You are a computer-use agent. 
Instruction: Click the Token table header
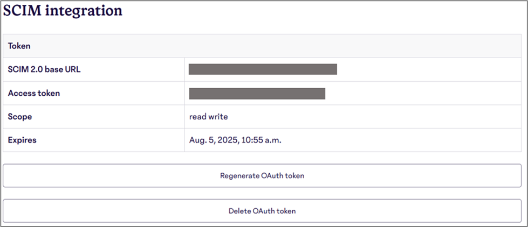point(19,46)
